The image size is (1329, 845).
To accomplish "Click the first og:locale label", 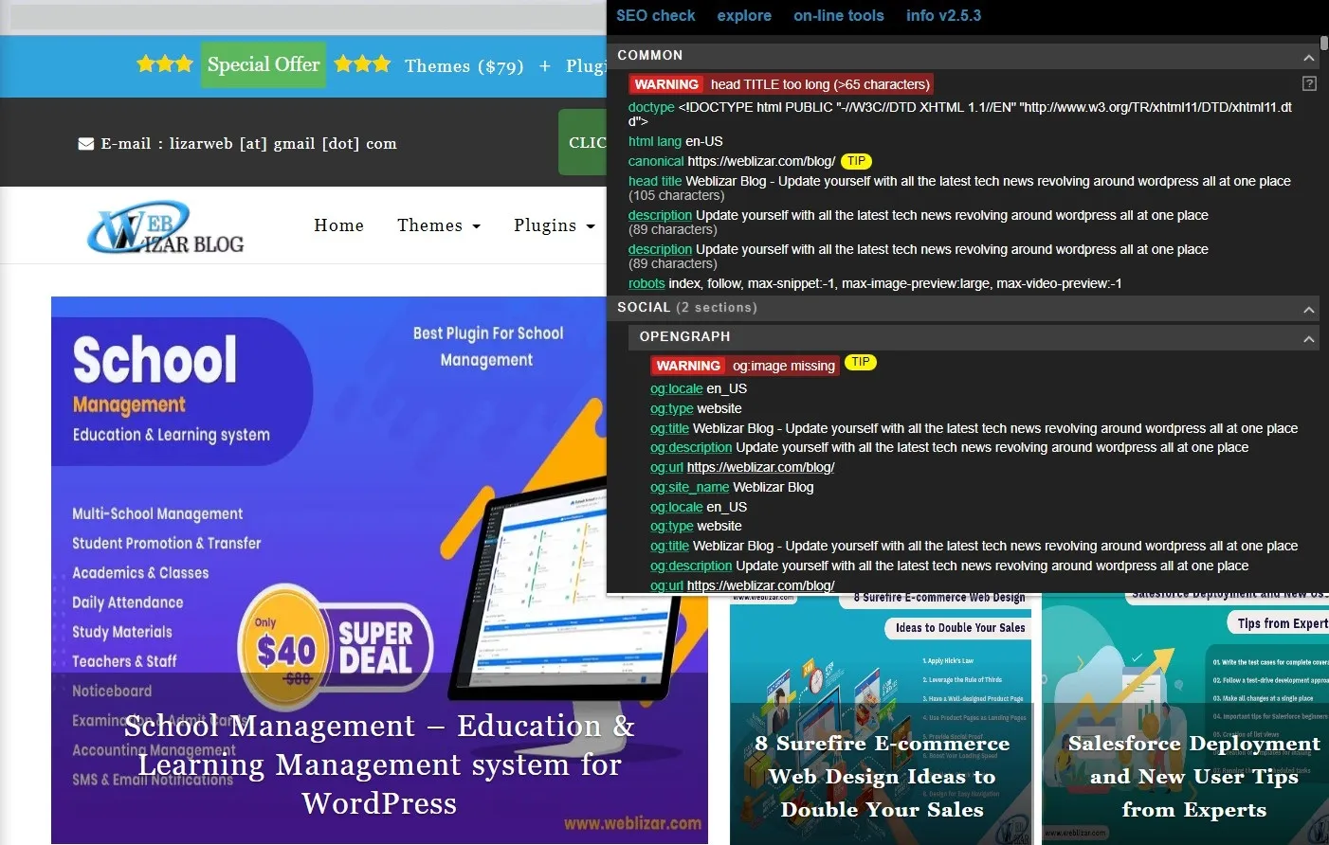I will [677, 388].
